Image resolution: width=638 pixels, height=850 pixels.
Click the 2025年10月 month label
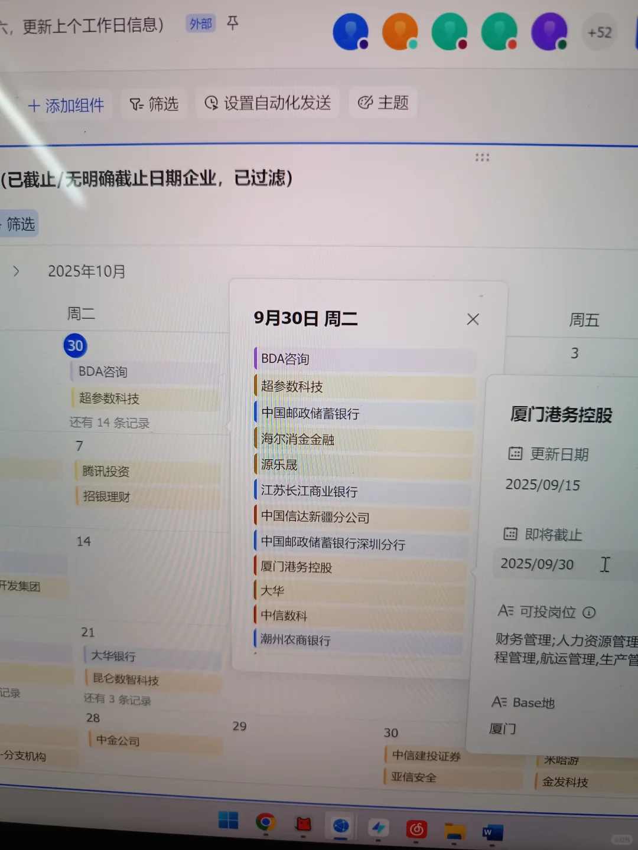[x=87, y=272]
